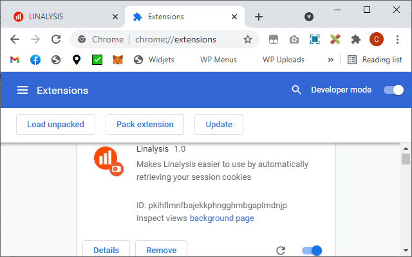Open the Widjets bookmark
Image resolution: width=412 pixels, height=257 pixels.
pos(154,60)
